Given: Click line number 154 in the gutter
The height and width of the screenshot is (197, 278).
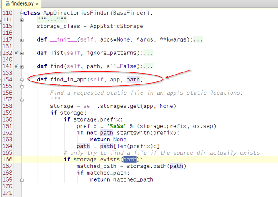Looking at the screenshot, I should (7, 79).
